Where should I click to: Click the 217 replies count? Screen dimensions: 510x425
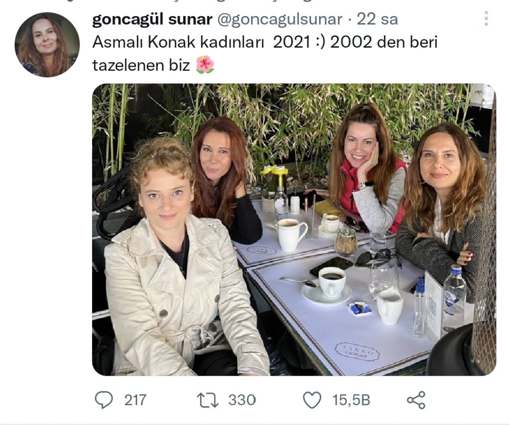click(135, 400)
